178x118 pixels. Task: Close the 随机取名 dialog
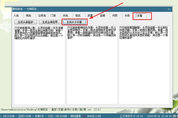point(169,9)
